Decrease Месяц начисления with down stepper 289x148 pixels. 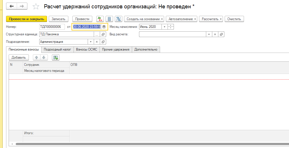click(171, 28)
